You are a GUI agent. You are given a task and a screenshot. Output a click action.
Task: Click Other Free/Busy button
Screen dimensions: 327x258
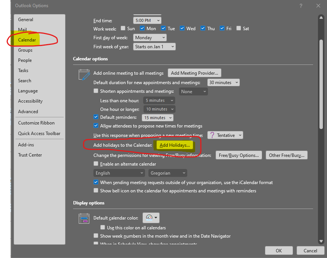[287, 155]
